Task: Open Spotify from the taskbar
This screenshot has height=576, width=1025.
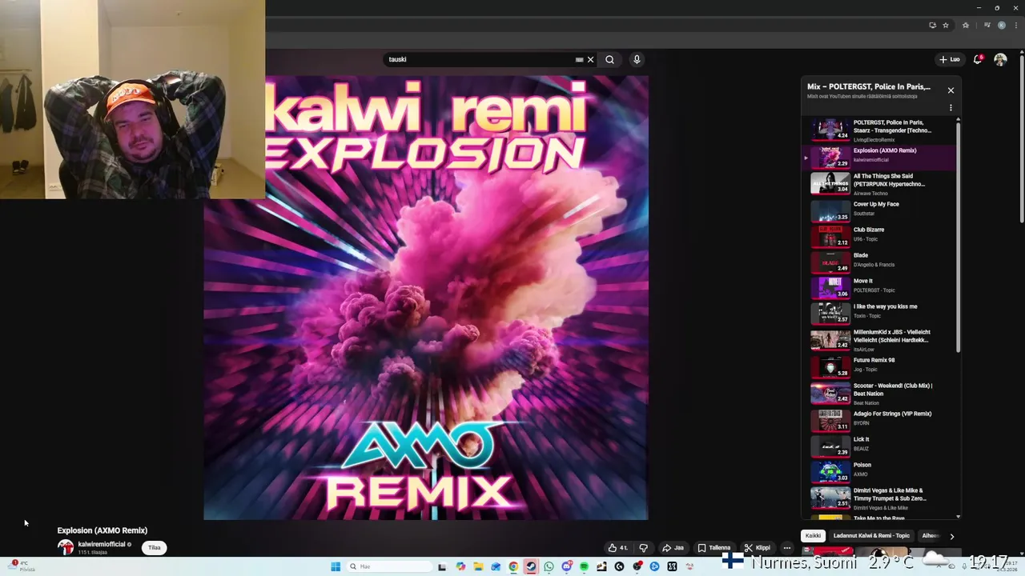Action: [584, 566]
